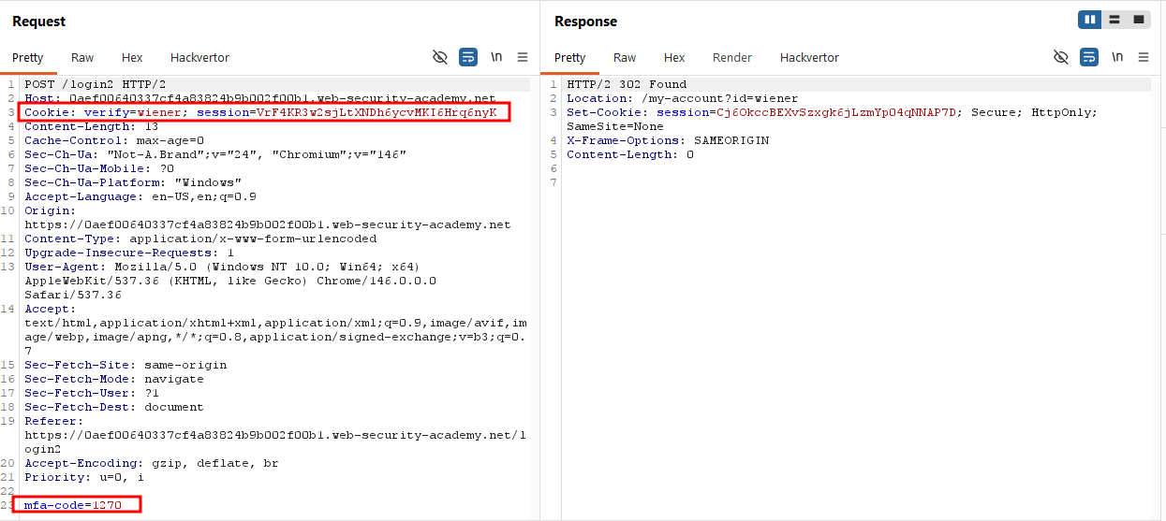Select combined single-panel layout icon
Screen dimensions: 1166x521
1139,20
